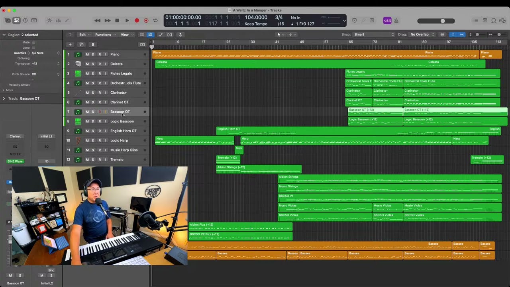Record-enable the Flutes Legato track
Image resolution: width=510 pixels, height=287 pixels.
[100, 73]
